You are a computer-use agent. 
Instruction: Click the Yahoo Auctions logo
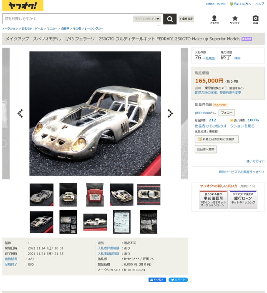click(x=23, y=5)
